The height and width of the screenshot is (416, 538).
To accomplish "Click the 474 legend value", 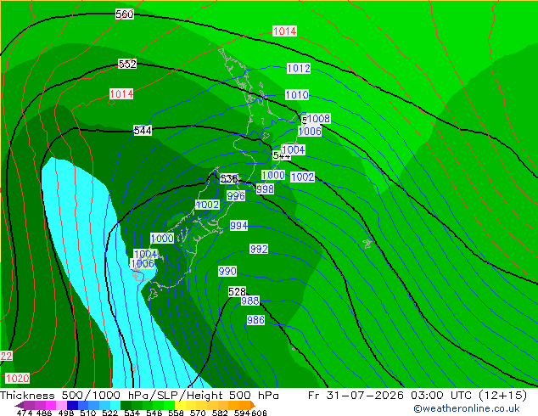I will coord(25,413).
